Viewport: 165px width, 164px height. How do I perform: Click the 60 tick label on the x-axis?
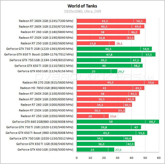[158, 157]
